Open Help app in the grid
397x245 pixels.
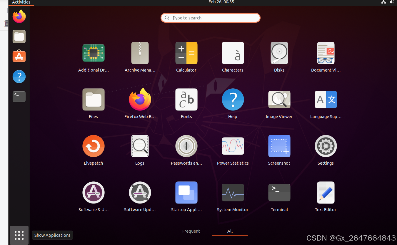(x=233, y=100)
